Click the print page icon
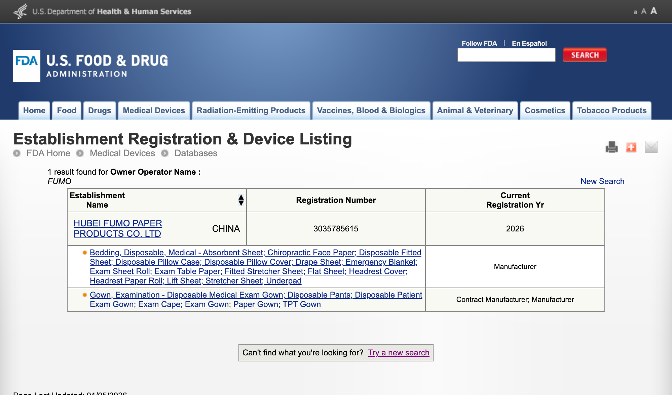The width and height of the screenshot is (672, 395). 612,147
